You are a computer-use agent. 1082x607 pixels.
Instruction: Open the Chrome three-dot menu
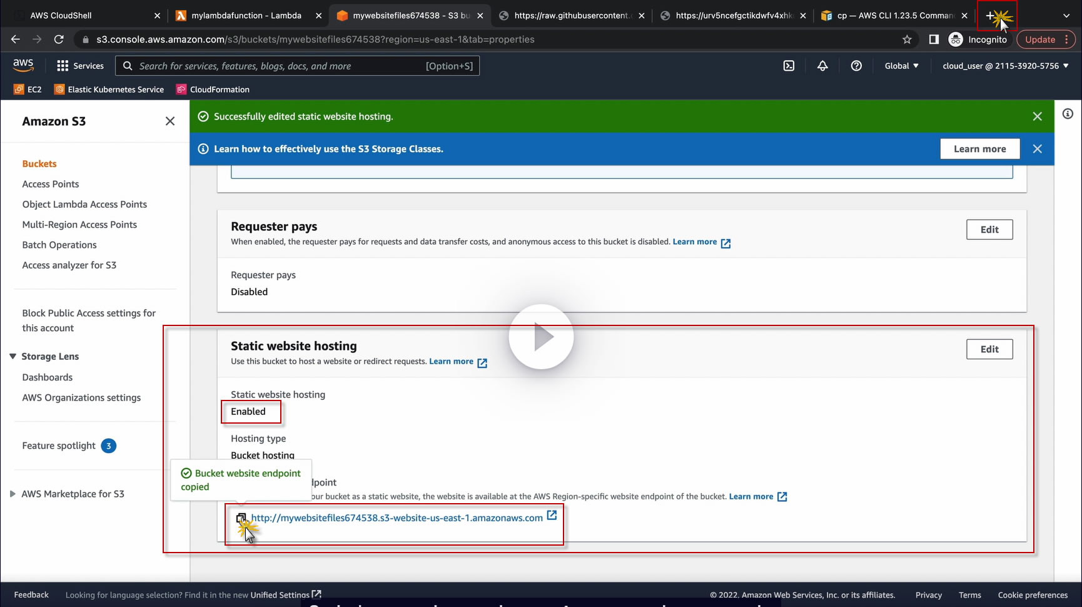point(1066,39)
